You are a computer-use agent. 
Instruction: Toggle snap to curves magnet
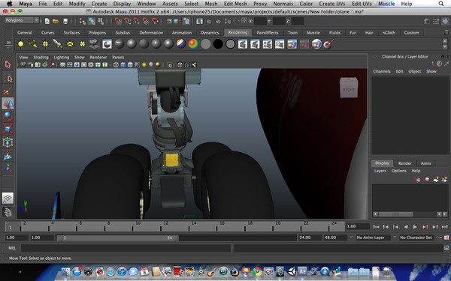[127, 21]
